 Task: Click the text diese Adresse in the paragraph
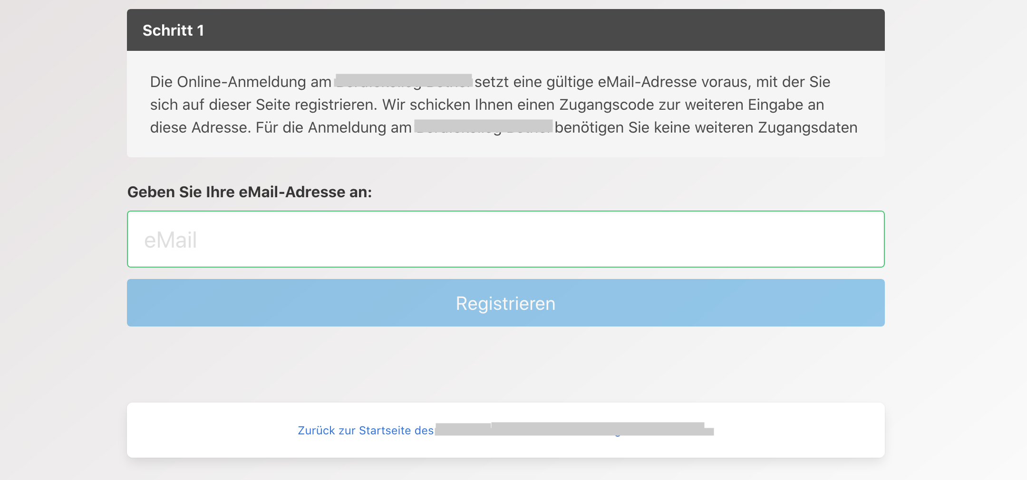pos(200,127)
